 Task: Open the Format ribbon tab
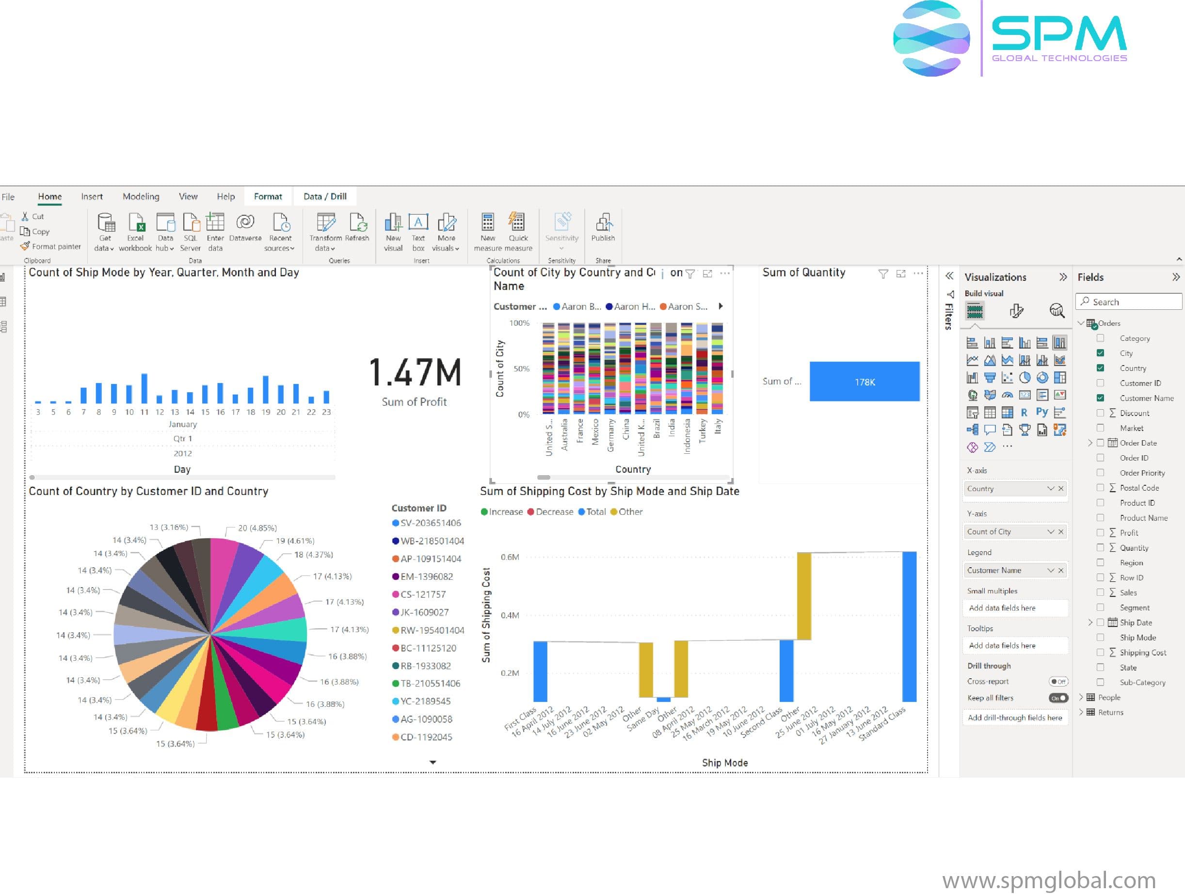pyautogui.click(x=268, y=196)
